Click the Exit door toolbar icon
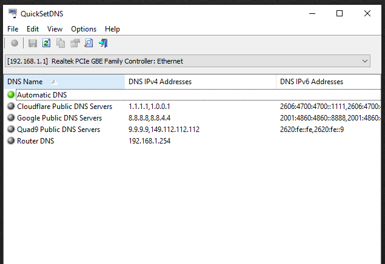The height and width of the screenshot is (264, 385). click(103, 43)
